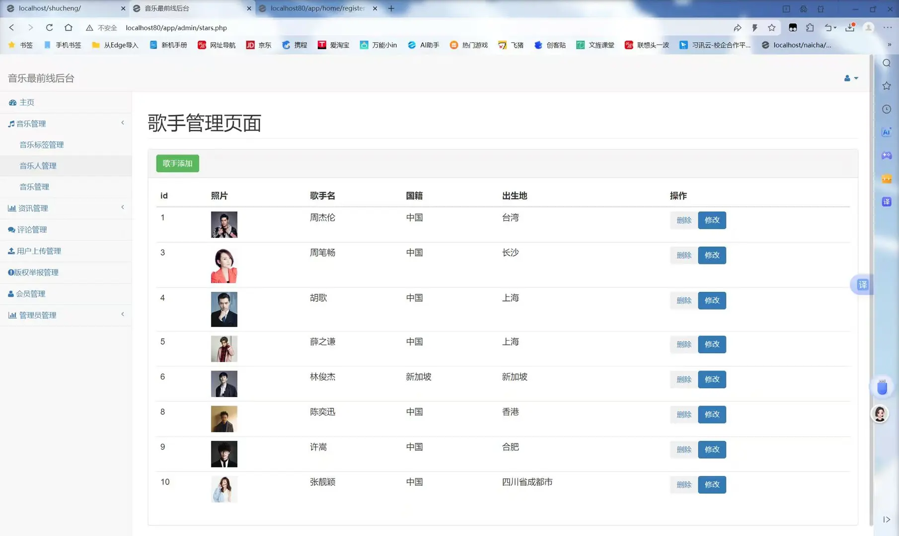Click the person icon beside 会员管理
The height and width of the screenshot is (536, 899).
10,293
